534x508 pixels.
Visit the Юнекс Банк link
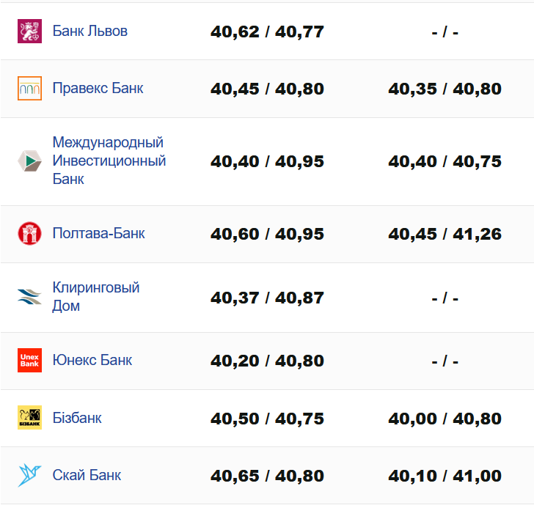point(92,360)
